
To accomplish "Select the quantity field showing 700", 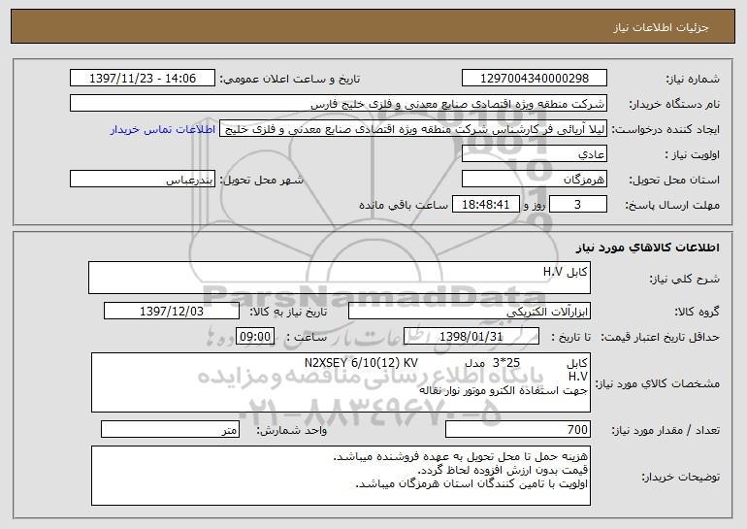I will pyautogui.click(x=518, y=429).
